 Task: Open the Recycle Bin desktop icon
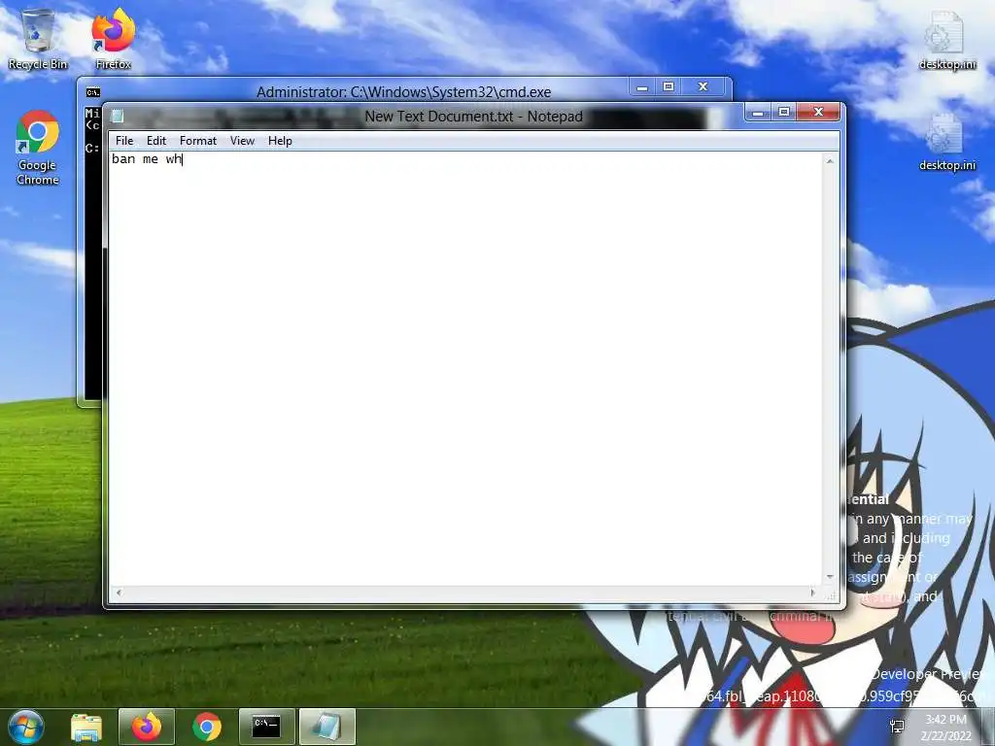coord(38,39)
